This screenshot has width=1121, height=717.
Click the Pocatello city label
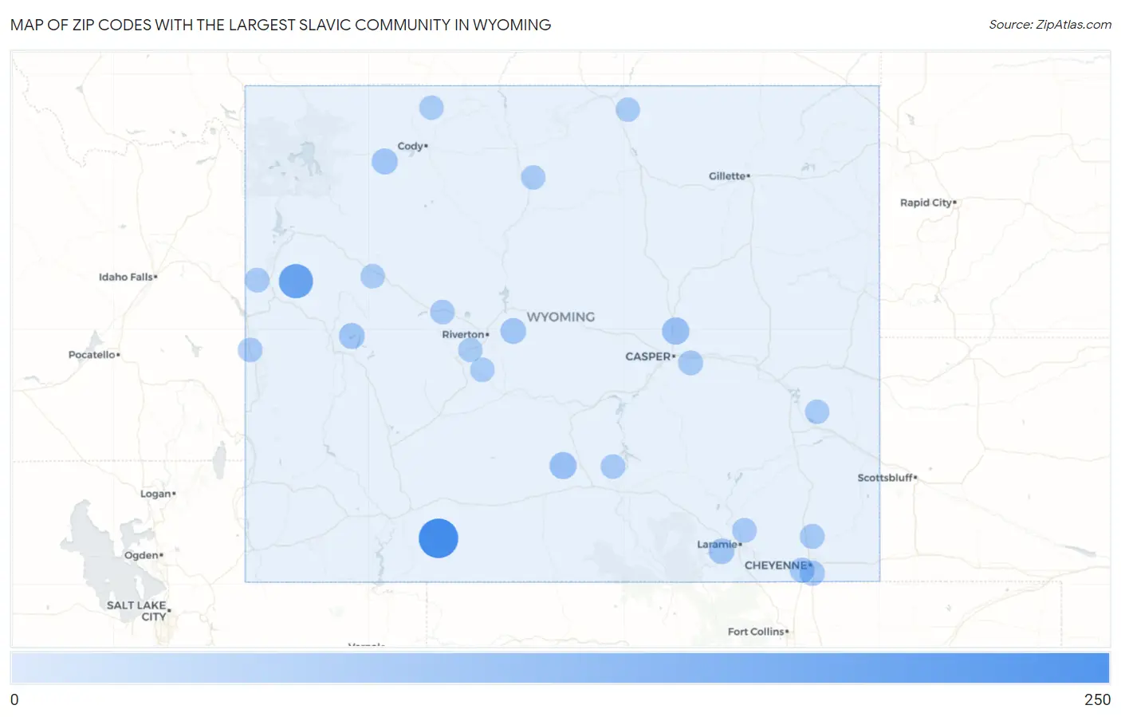94,354
